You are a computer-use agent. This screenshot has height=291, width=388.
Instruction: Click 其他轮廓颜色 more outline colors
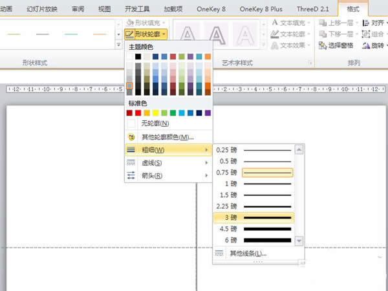click(167, 137)
